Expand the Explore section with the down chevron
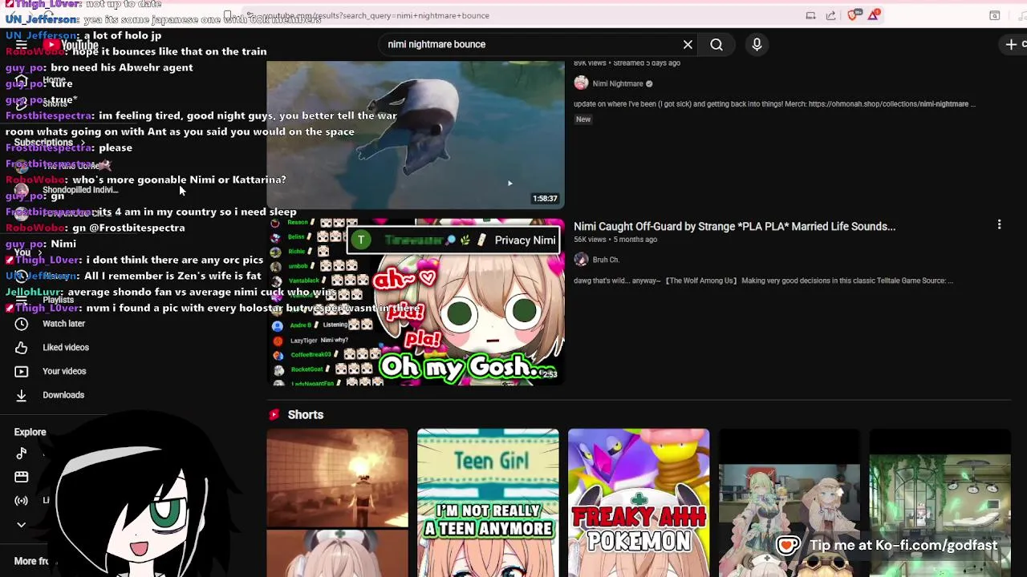Screen dimensions: 1027x577 coord(22,525)
